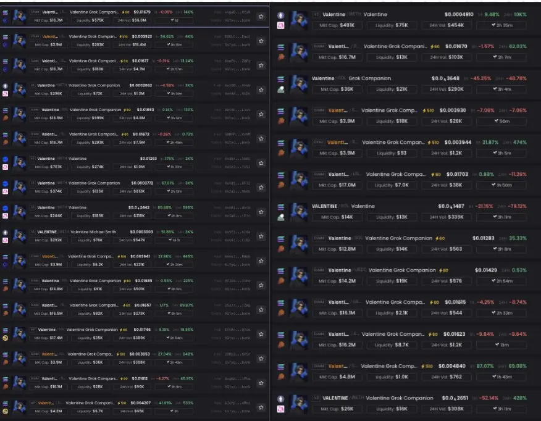Open token avatar on VALENTINE $14K cap row
Viewport: 541px width, 421px height.
point(299,212)
